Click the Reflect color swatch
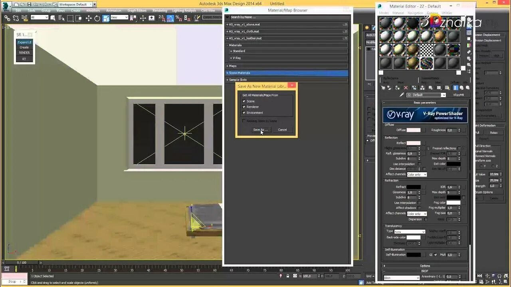This screenshot has height=287, width=511. point(414,143)
